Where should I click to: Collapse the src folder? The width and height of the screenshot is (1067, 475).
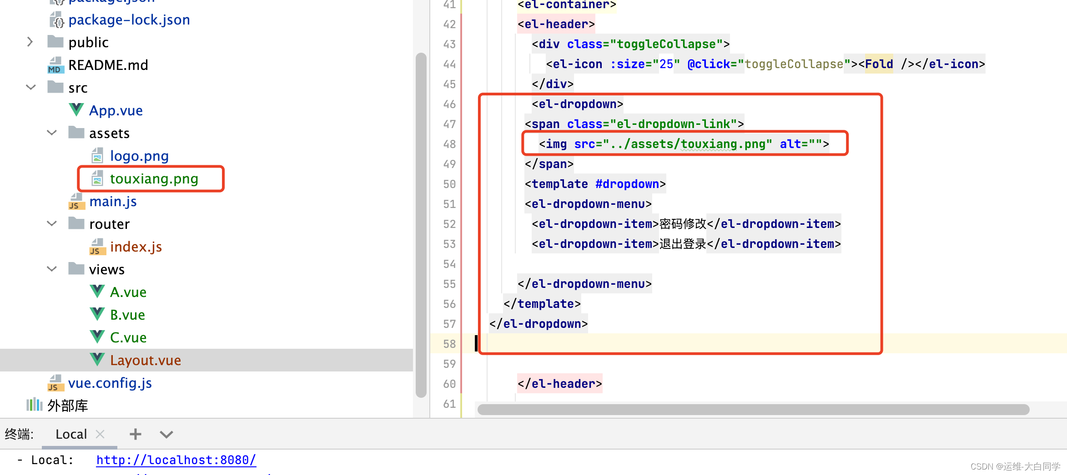coord(31,87)
